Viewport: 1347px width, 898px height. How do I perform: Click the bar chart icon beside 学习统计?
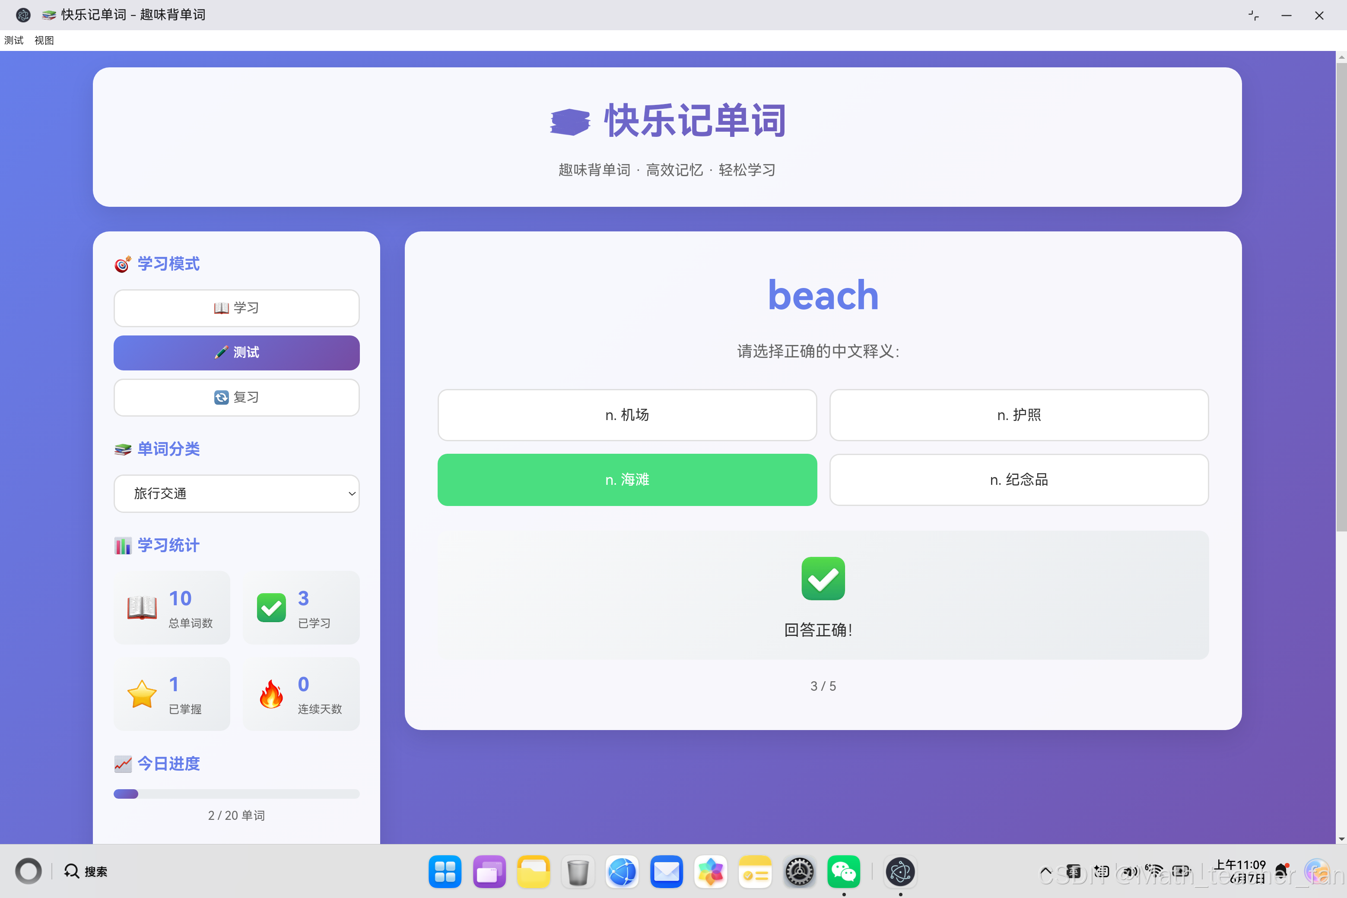click(123, 545)
